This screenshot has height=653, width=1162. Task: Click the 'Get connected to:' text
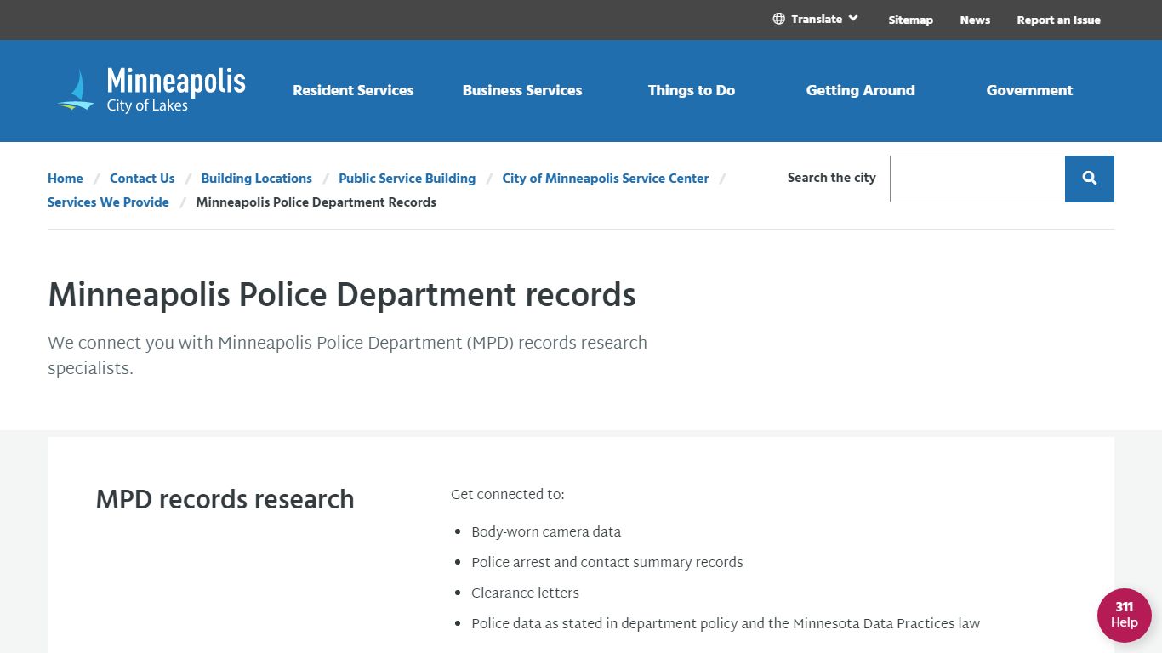pos(507,495)
